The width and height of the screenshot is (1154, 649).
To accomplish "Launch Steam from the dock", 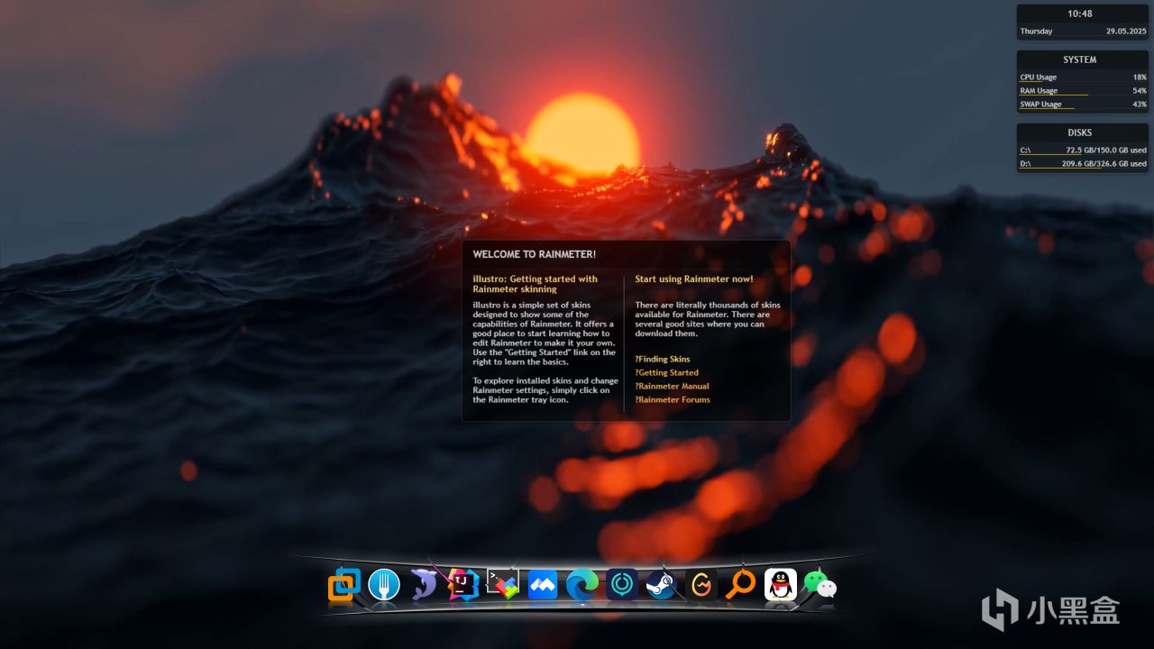I will point(662,585).
